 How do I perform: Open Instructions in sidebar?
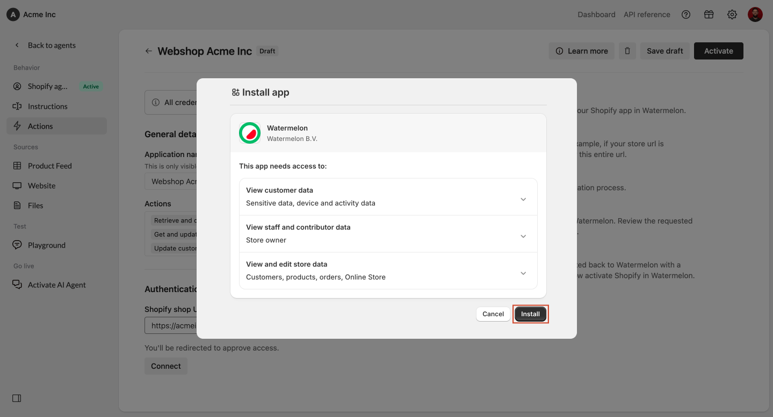(x=56, y=106)
